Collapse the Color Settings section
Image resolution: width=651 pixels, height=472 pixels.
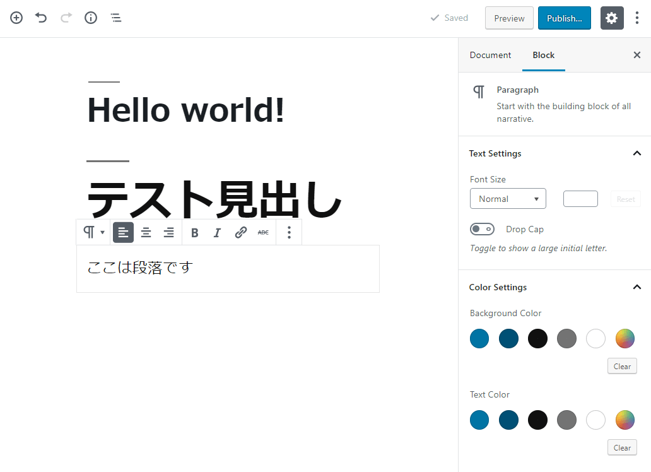tap(636, 287)
